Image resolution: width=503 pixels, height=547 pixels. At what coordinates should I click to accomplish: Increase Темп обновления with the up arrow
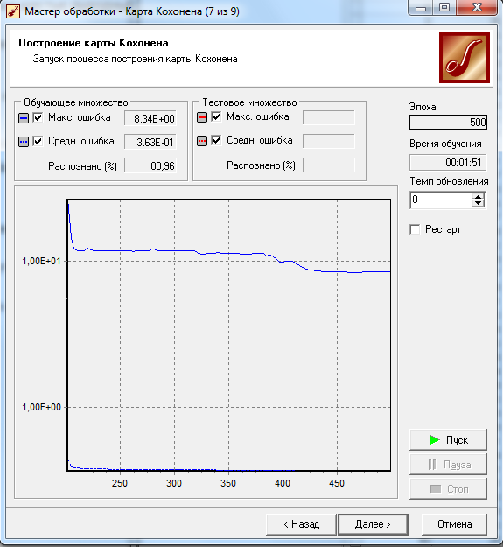[x=479, y=197]
